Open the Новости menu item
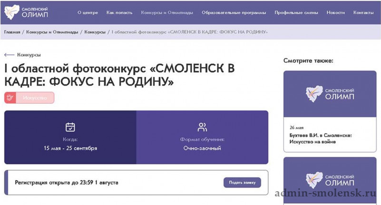The image size is (381, 205). pyautogui.click(x=335, y=13)
